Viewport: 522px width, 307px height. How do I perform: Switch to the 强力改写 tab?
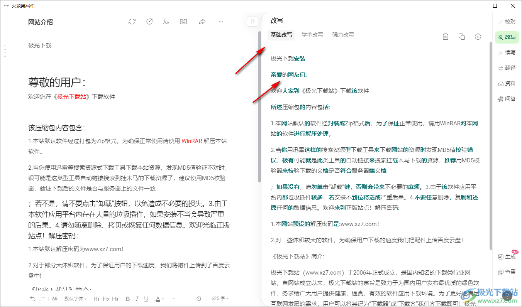coord(343,35)
